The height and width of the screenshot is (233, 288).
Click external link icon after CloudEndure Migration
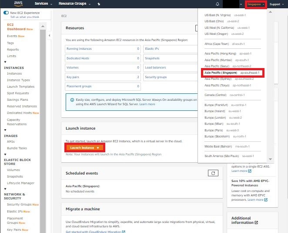click(124, 232)
